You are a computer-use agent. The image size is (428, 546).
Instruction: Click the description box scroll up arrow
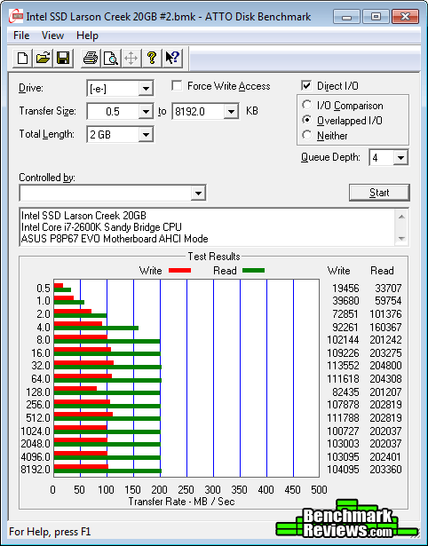click(401, 217)
